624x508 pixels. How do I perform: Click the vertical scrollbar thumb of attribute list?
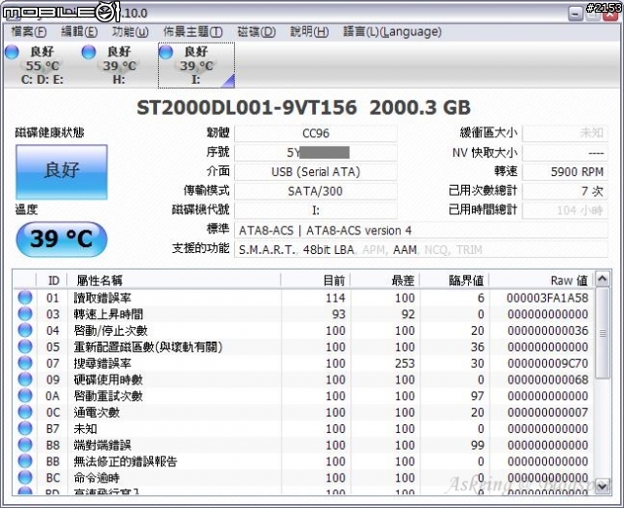[x=603, y=333]
